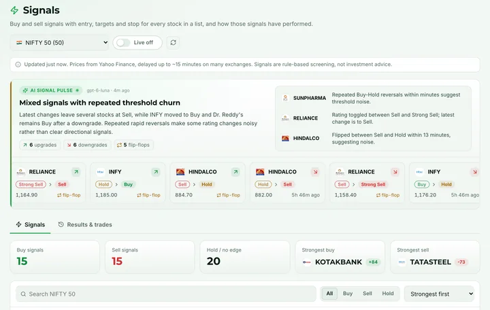This screenshot has height=310, width=490.
Task: Click the upgrade arrow on HINDALCO 884.70 card
Action: [x=235, y=172]
